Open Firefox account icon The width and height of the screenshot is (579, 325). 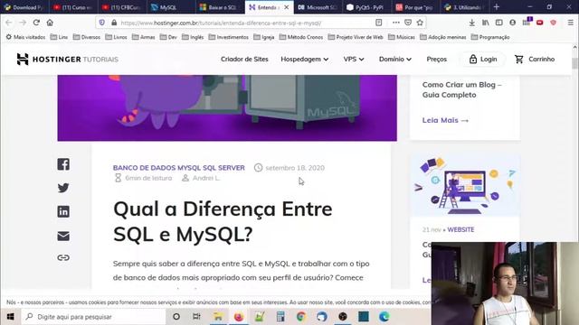click(x=513, y=23)
